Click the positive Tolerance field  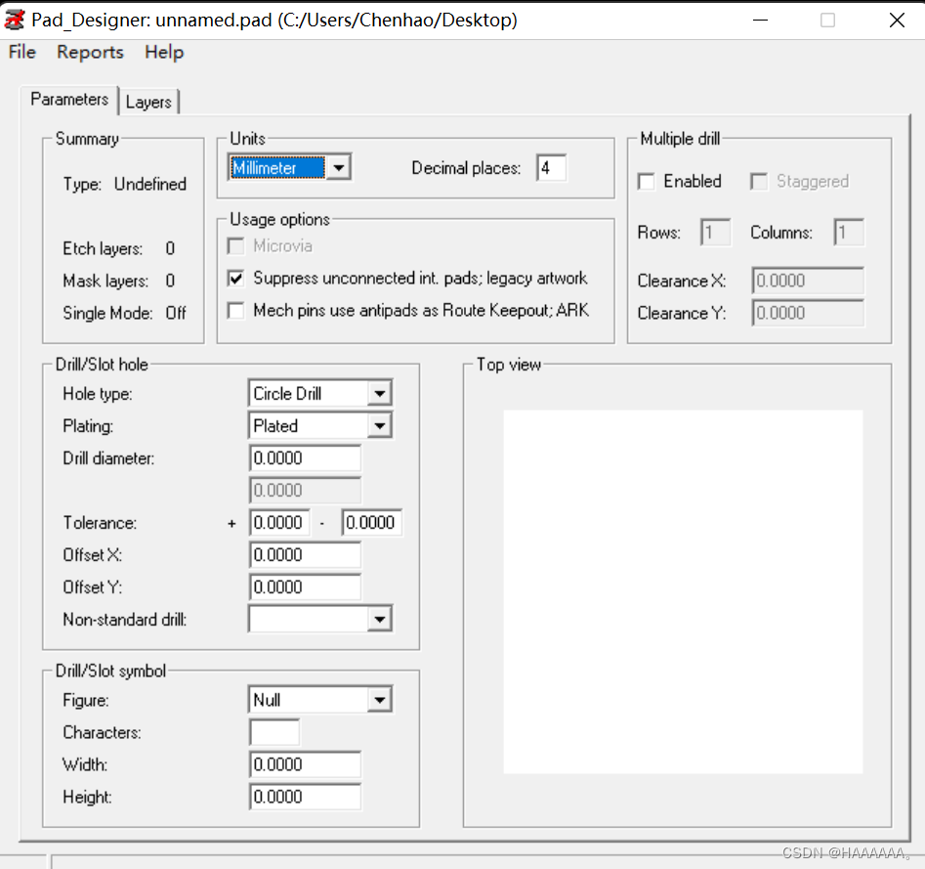[x=279, y=523]
